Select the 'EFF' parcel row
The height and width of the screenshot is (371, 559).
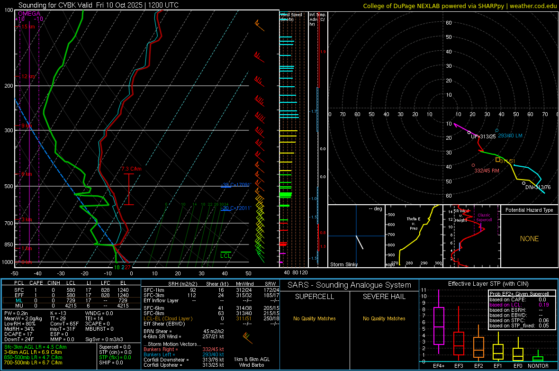pyautogui.click(x=71, y=295)
